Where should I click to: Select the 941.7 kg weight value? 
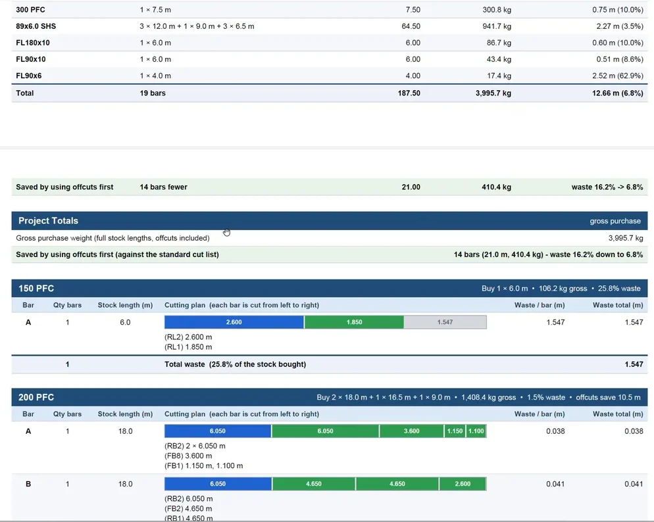pos(496,26)
